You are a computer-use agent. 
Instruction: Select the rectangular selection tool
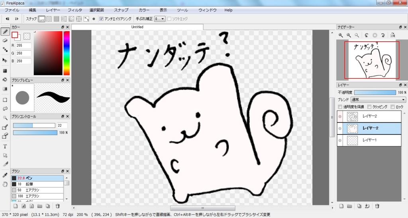pos(5,100)
